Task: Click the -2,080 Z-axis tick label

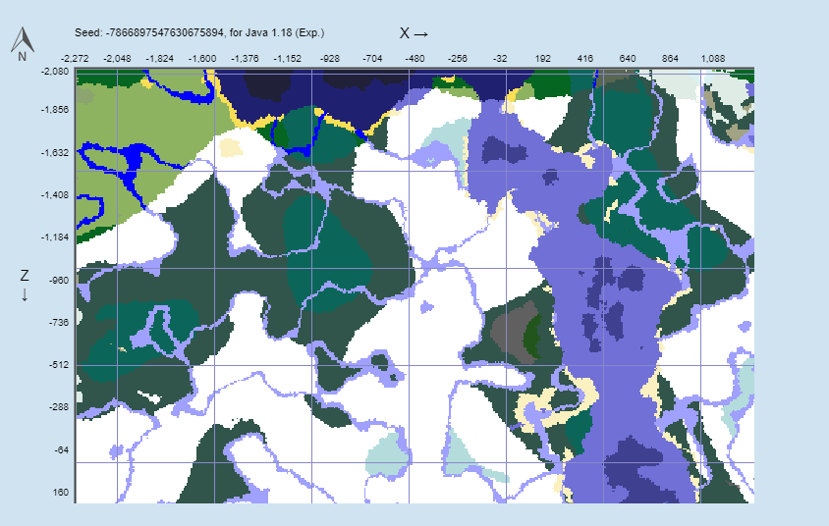Action: tap(55, 72)
